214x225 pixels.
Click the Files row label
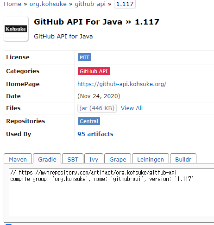click(x=13, y=108)
